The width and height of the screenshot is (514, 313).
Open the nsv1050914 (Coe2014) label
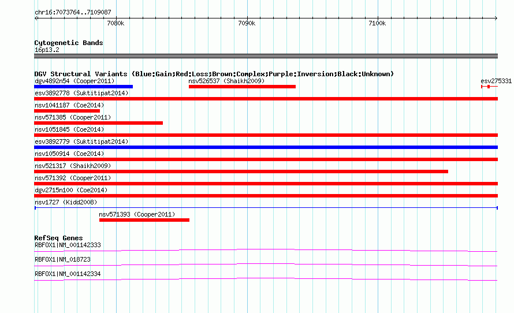[69, 154]
